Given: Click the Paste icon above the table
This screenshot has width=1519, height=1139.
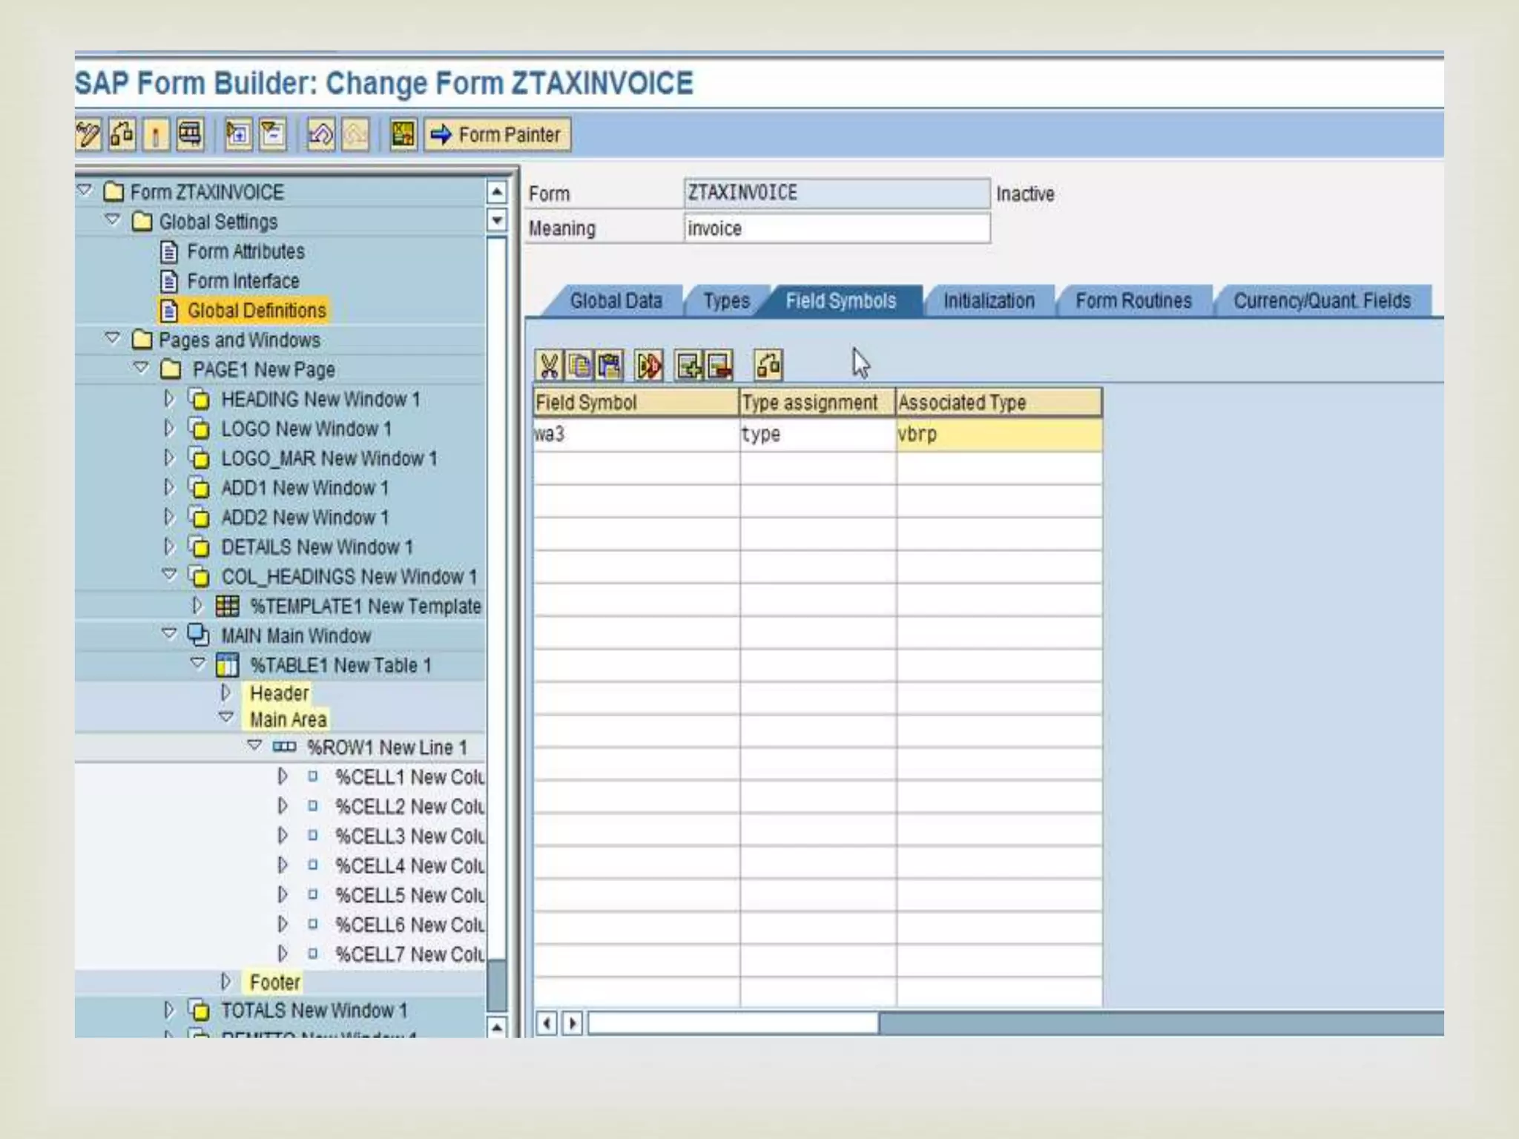Looking at the screenshot, I should [610, 366].
